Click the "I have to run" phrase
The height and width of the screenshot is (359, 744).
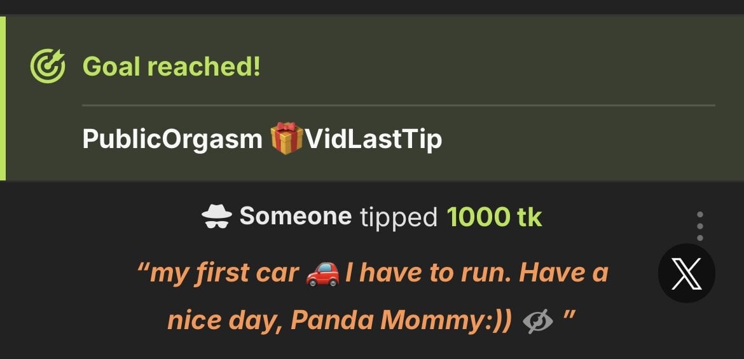[428, 273]
